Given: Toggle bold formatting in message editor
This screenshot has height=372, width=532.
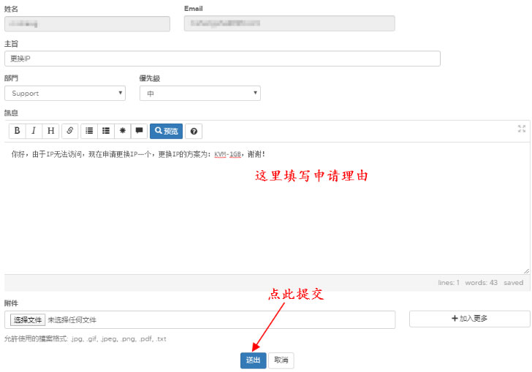Looking at the screenshot, I should click(x=17, y=131).
